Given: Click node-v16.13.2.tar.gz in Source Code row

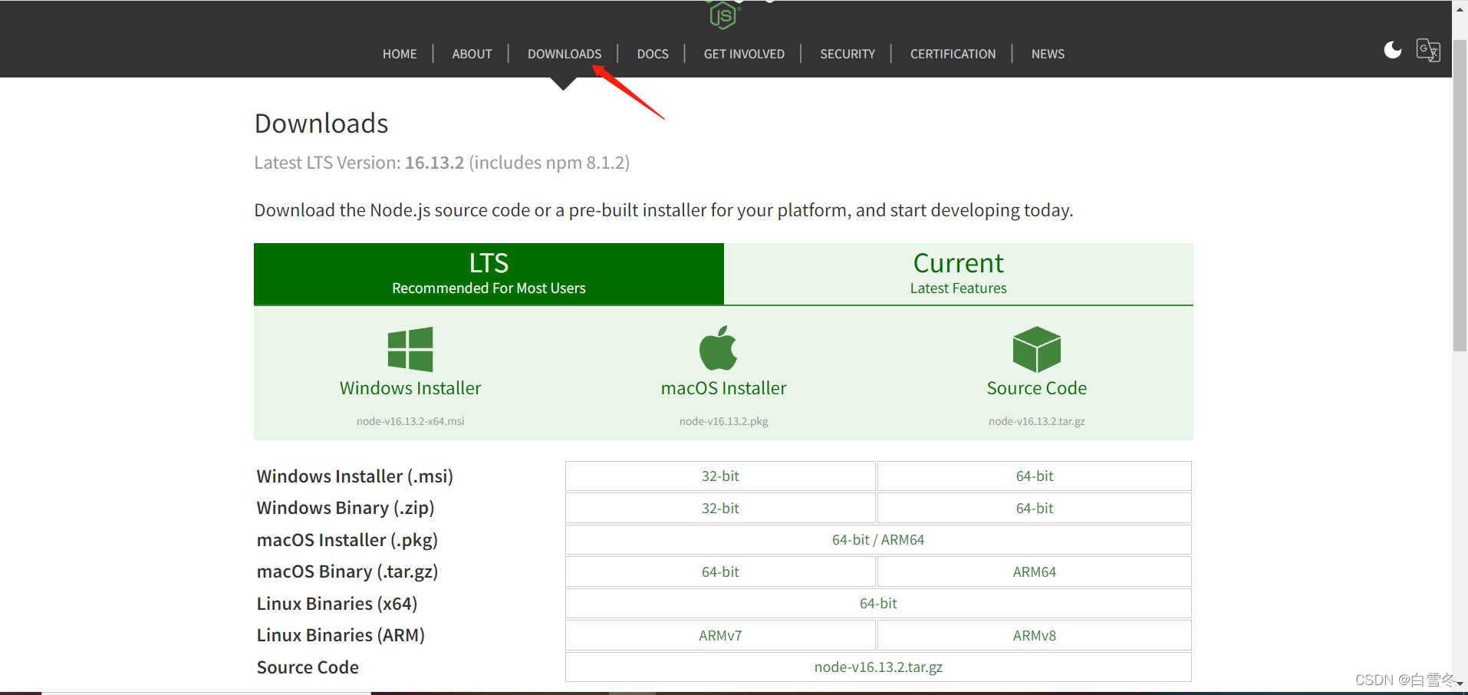Looking at the screenshot, I should 878,667.
